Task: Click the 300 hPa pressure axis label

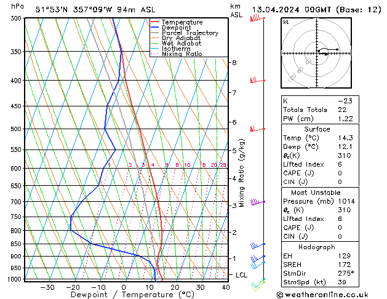Action: click(17, 18)
